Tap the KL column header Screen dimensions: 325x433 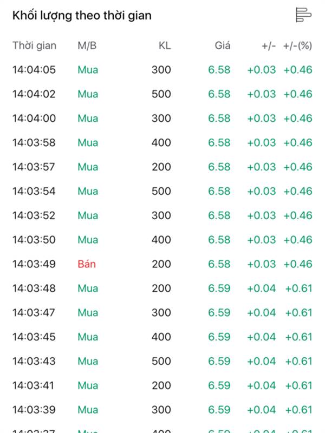[165, 45]
